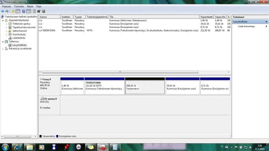
Task: Open Windows Media Player taskbar icon
Action: coord(42,147)
